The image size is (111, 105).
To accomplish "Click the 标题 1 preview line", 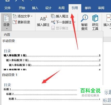I will tap(40, 89).
